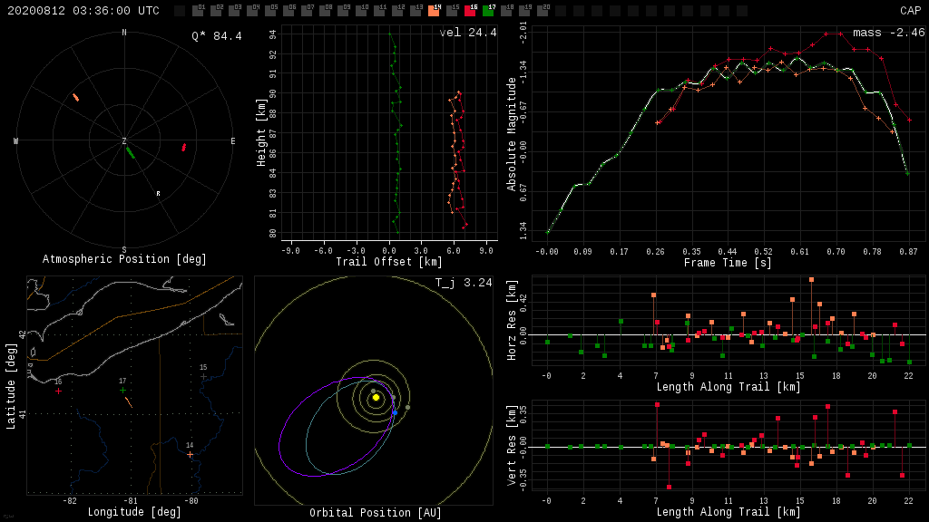
Task: Click the vel 24.4 velocity label
Action: tap(468, 33)
